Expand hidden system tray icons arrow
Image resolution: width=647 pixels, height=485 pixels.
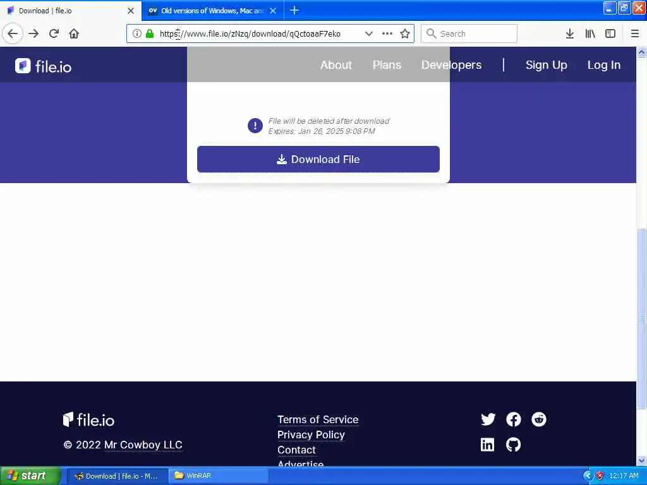[588, 476]
